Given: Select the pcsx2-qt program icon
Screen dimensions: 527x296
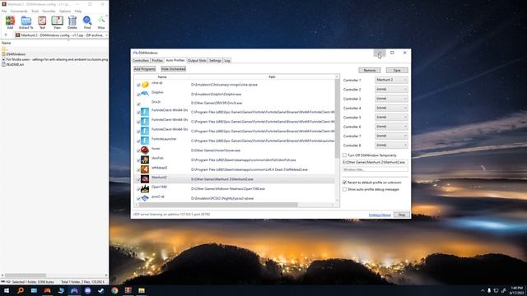Looking at the screenshot, I should coord(145,198).
